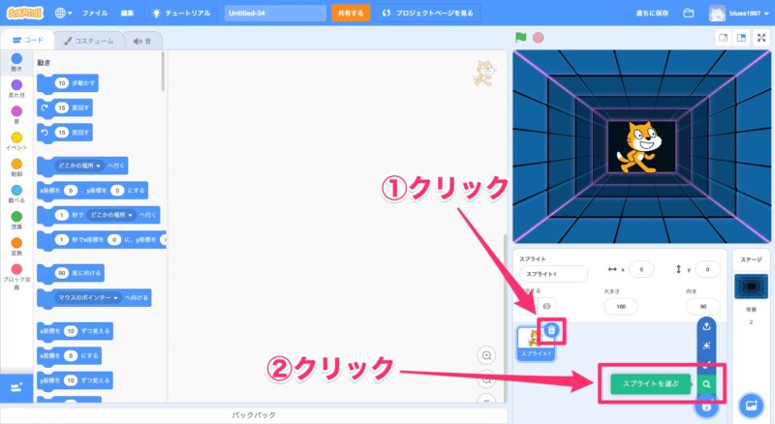The width and height of the screenshot is (775, 424).
Task: Hide the sprite using the crossed-eye button
Action: (x=548, y=306)
